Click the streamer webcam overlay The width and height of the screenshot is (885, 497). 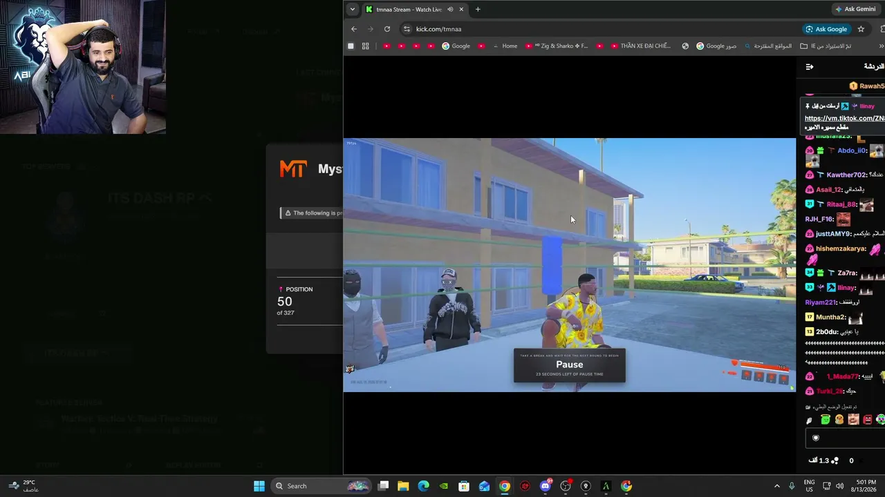(x=83, y=67)
